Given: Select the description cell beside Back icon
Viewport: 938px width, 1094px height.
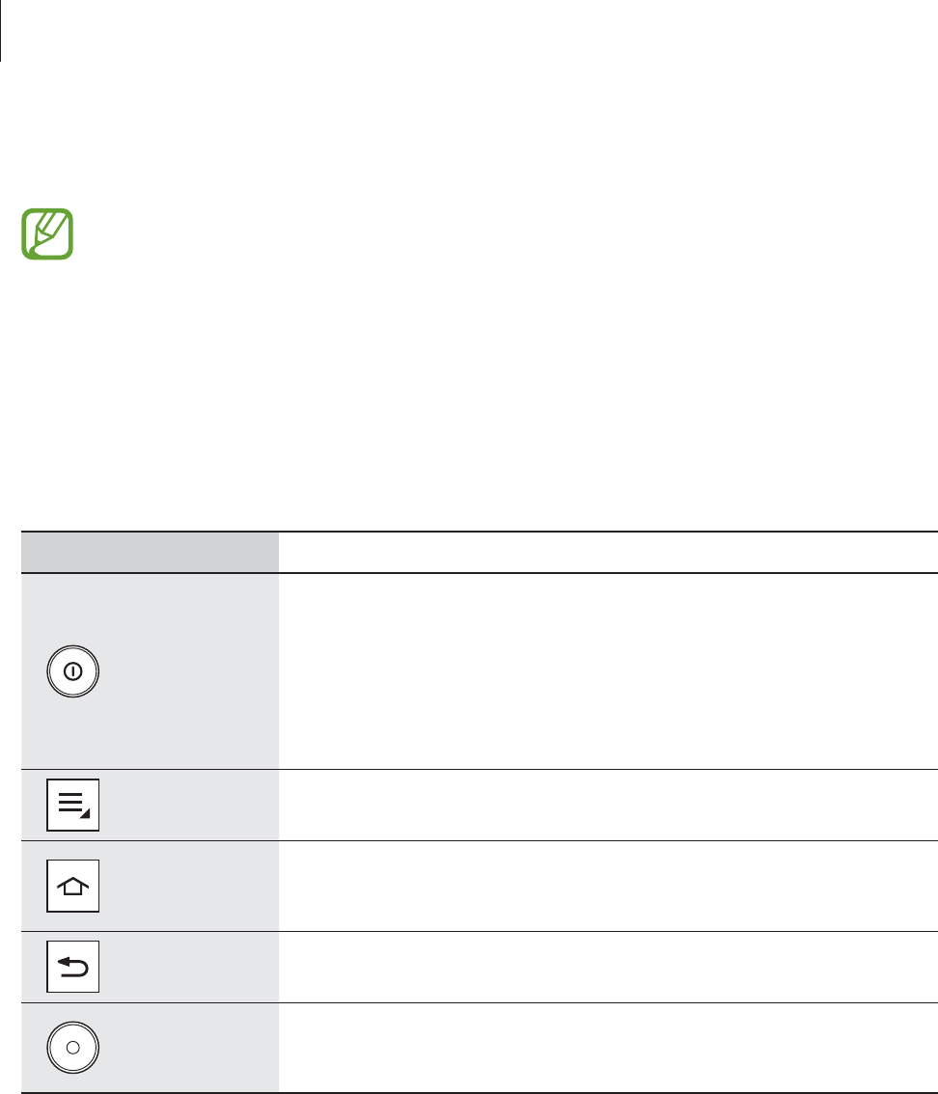Looking at the screenshot, I should tap(608, 967).
